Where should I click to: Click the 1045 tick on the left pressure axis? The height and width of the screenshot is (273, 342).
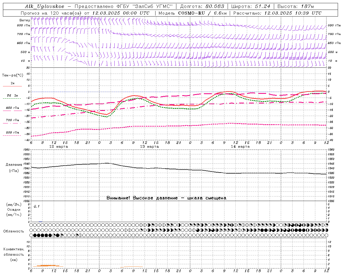coord(27,164)
